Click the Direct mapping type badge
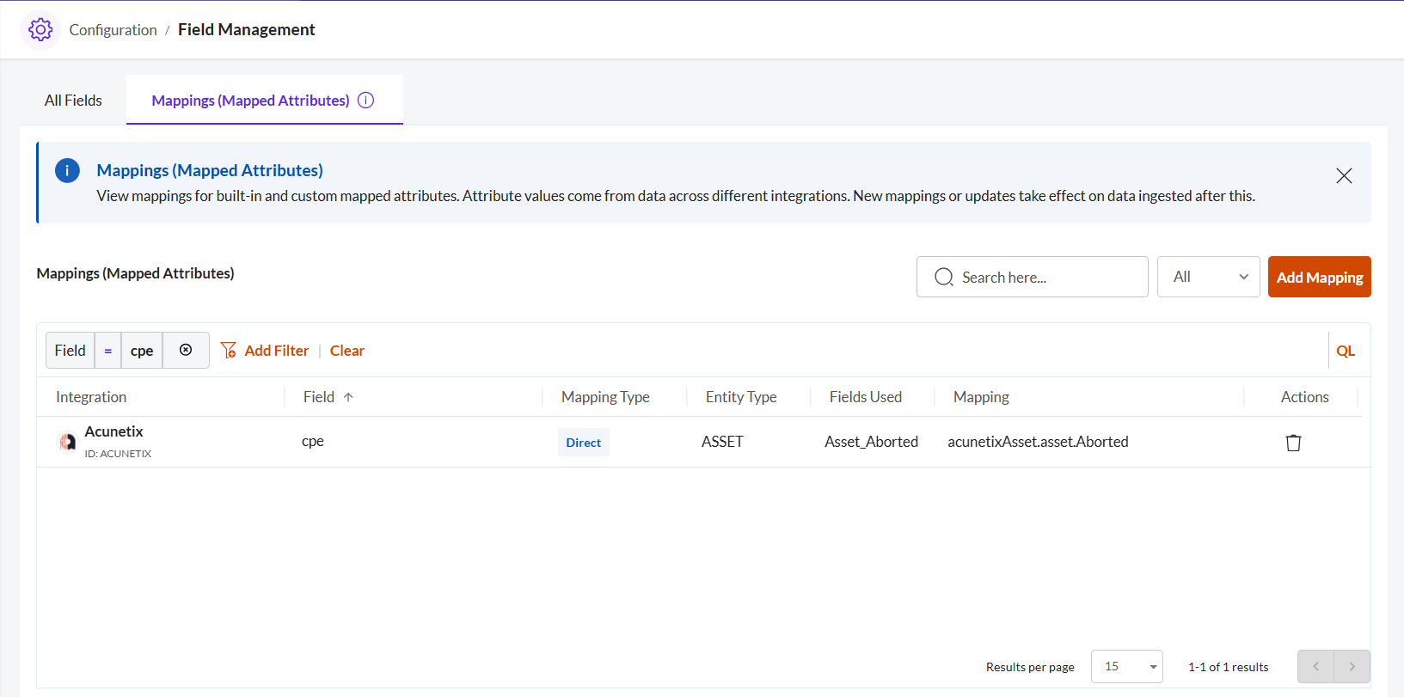The width and height of the screenshot is (1404, 697). click(x=584, y=443)
